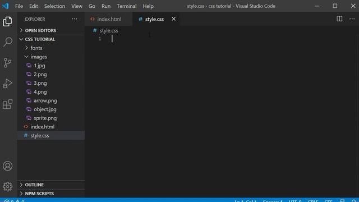Image resolution: width=359 pixels, height=202 pixels.
Task: Open the Run and Debug view
Action: [7, 84]
